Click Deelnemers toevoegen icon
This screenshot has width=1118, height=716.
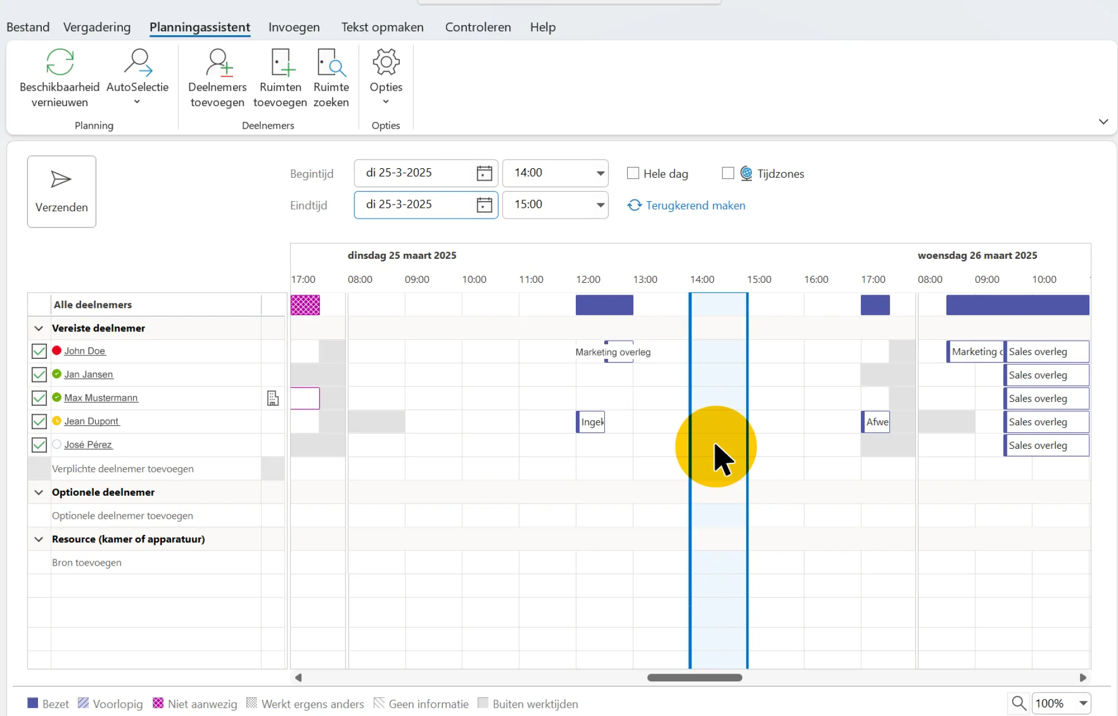(217, 63)
